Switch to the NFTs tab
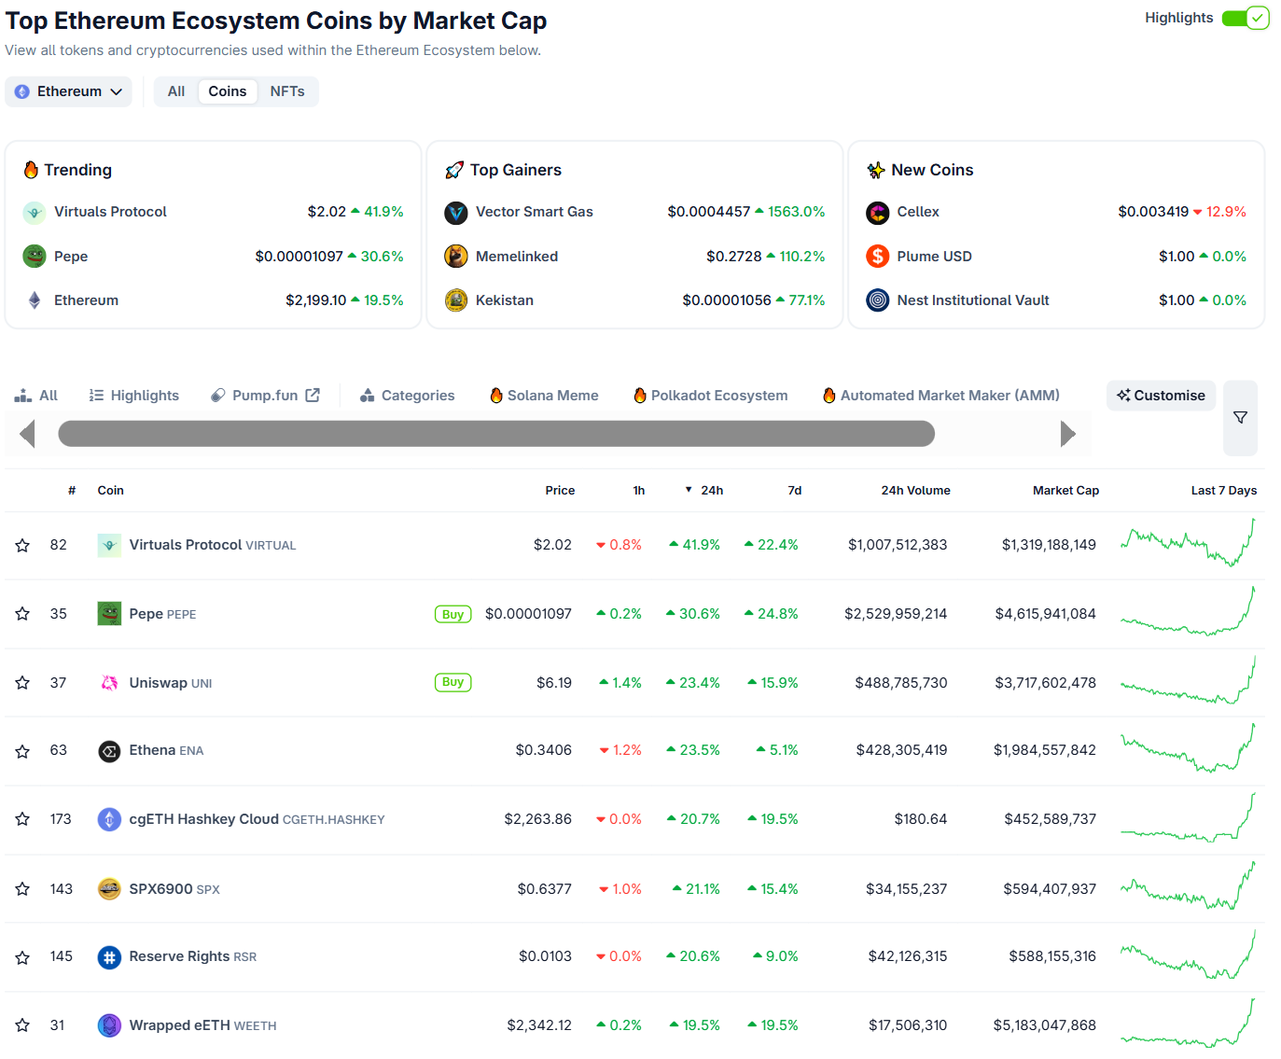 point(287,91)
